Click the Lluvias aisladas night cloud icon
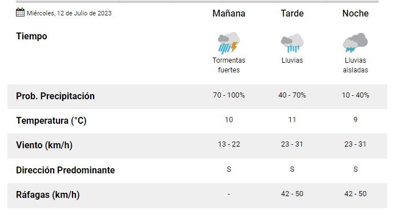This screenshot has width=414, height=215. tap(355, 43)
